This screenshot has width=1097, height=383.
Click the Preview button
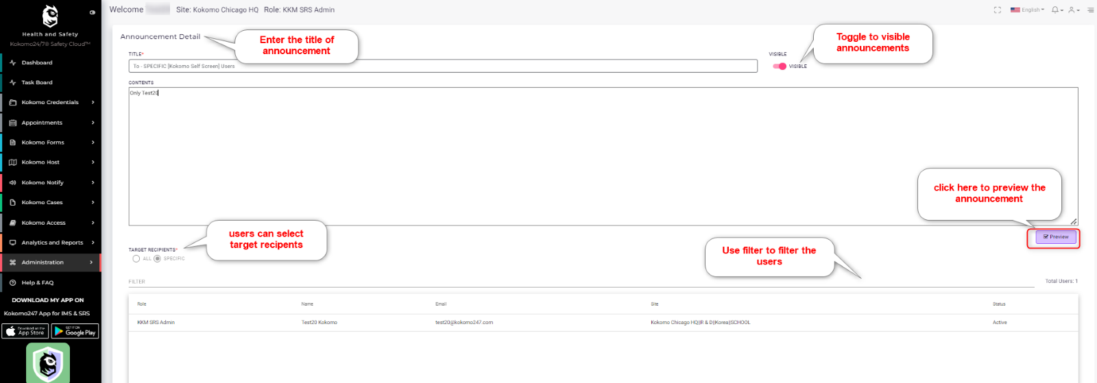coord(1056,237)
